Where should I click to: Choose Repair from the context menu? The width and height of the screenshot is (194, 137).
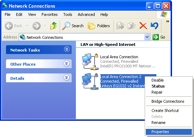169,92
